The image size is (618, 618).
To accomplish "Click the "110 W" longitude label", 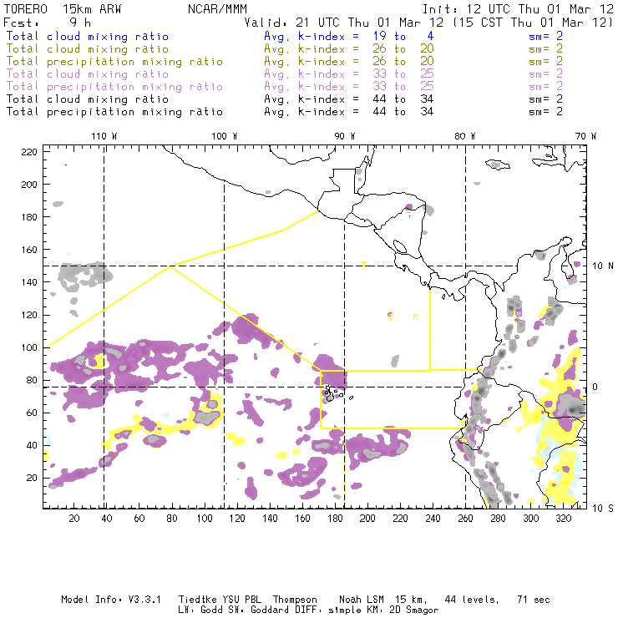I will tap(104, 136).
